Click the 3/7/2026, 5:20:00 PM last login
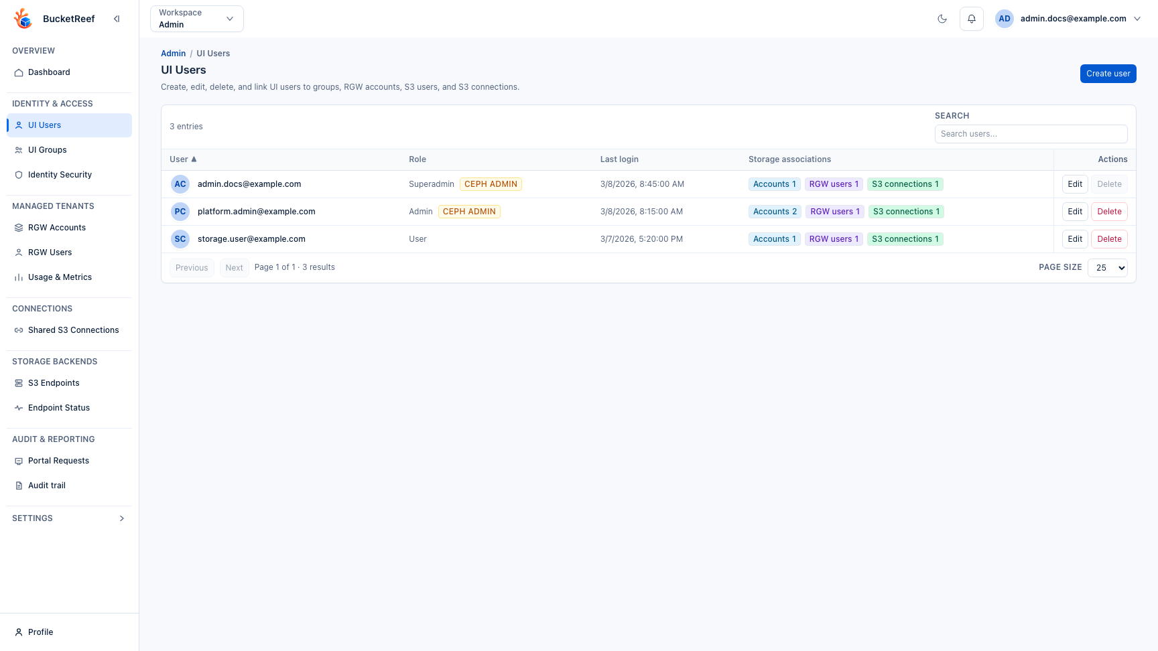1158x651 pixels. tap(641, 239)
